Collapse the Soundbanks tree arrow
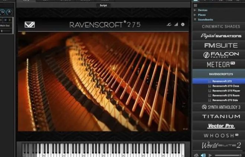Viewport: 245px width, 157px height. pyautogui.click(x=195, y=20)
